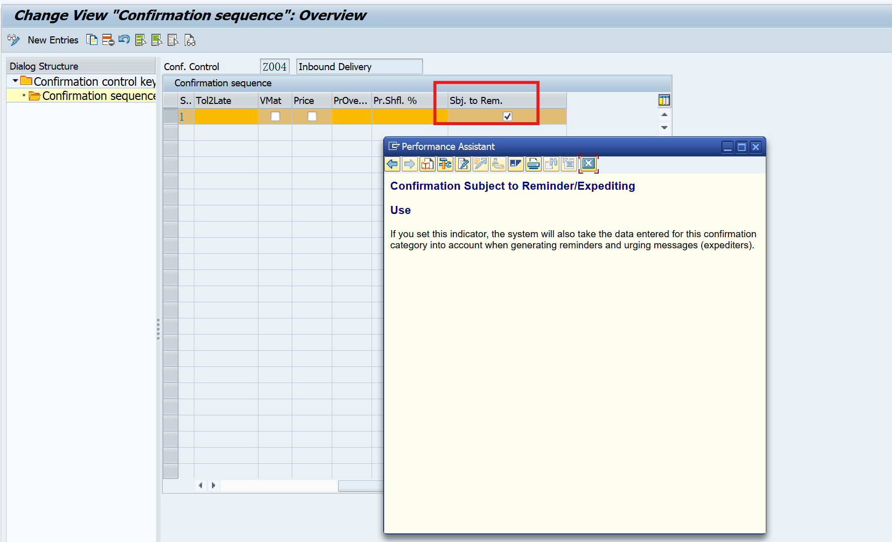This screenshot has height=542, width=892.
Task: Click table scroll down arrow
Action: point(664,128)
